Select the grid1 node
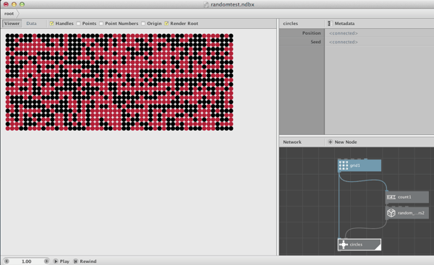Image resolution: width=434 pixels, height=265 pixels. 359,165
